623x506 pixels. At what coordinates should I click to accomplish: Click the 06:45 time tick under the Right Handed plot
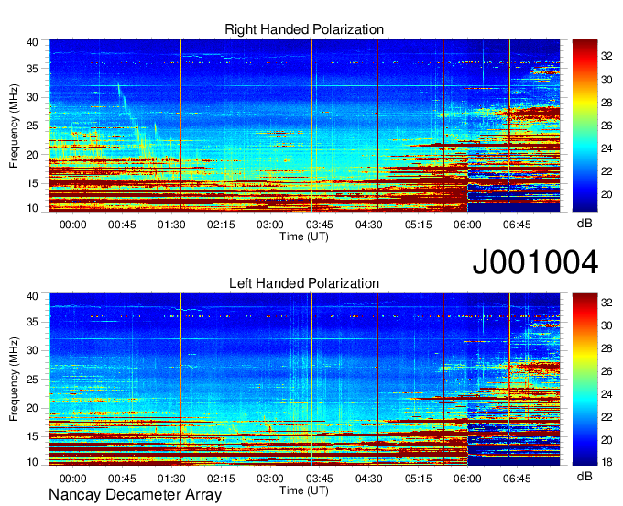tap(517, 225)
